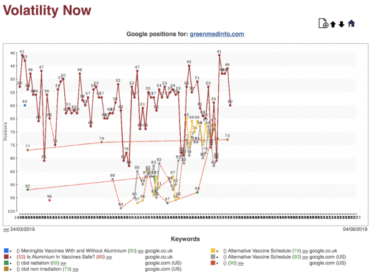Click the brown cbd non irradiation swatch
The width and height of the screenshot is (374, 280).
pos(6,269)
